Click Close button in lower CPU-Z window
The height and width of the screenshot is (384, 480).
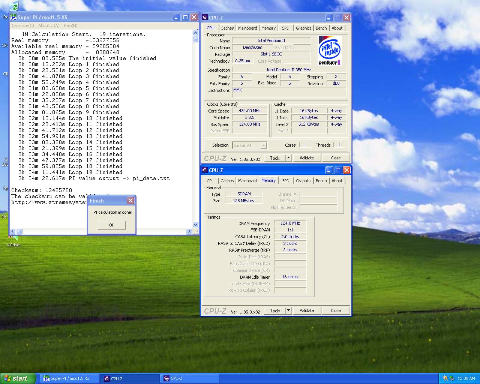336,310
